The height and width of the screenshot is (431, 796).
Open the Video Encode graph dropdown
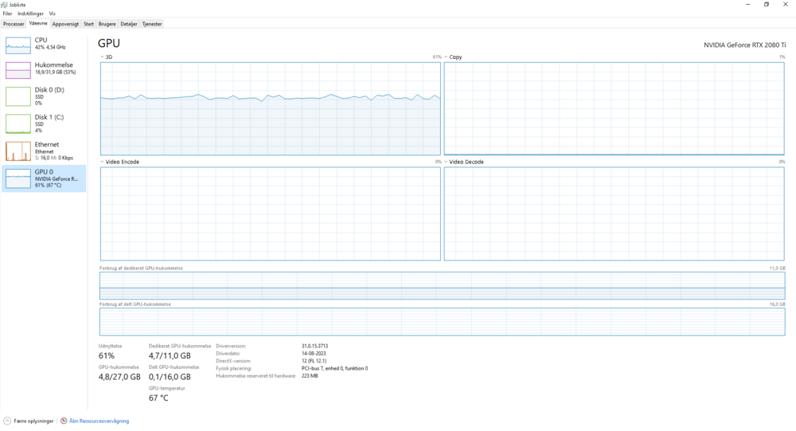103,162
